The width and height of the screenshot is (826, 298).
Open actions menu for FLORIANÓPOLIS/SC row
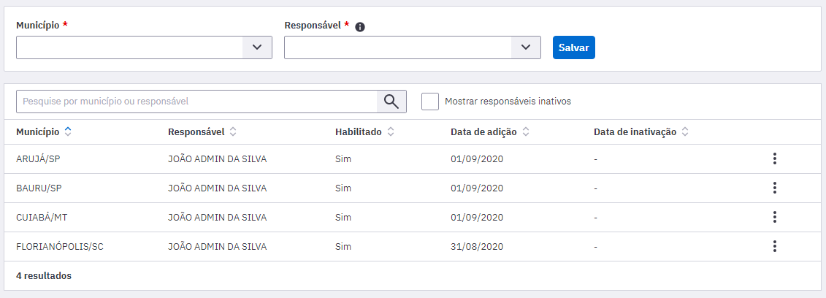click(774, 246)
